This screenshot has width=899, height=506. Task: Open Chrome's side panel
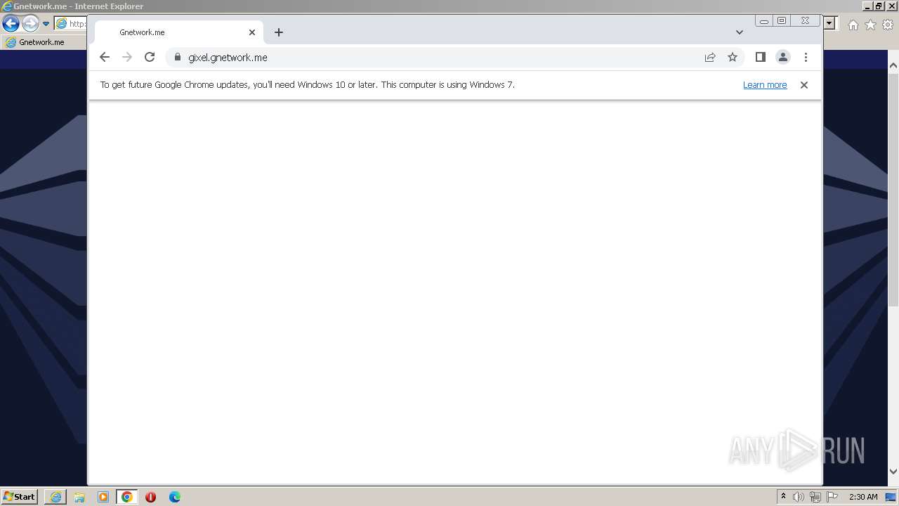coord(760,58)
